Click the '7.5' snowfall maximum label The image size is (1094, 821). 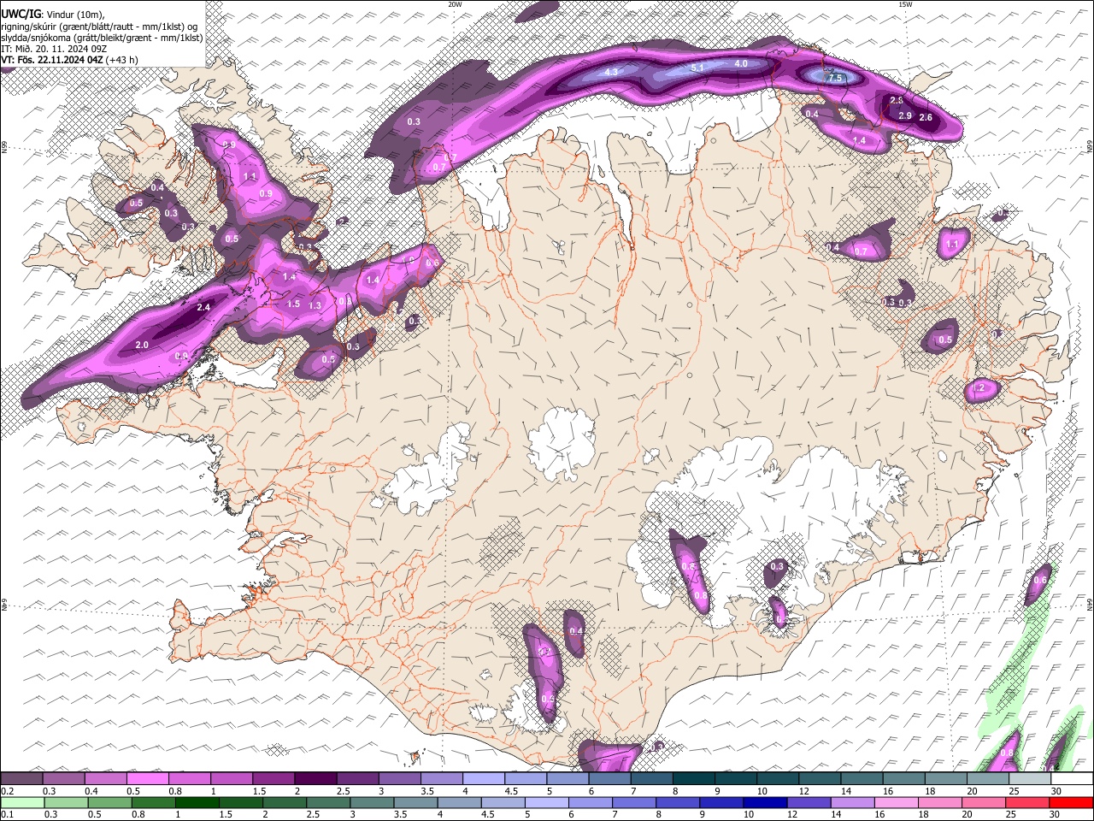(834, 78)
